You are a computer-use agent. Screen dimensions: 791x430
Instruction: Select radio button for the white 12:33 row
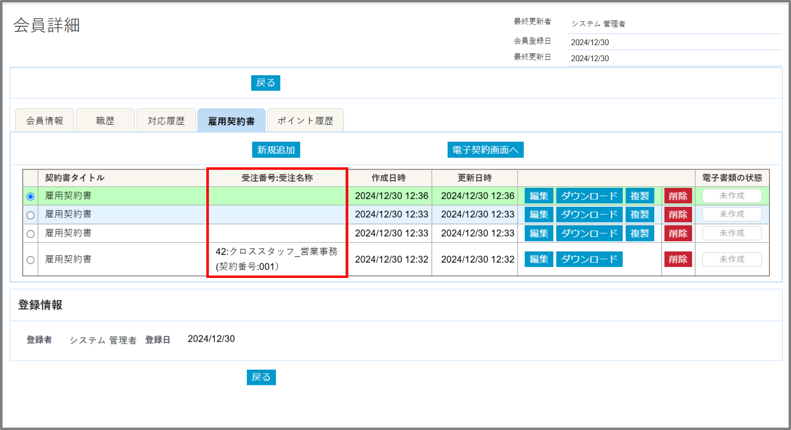coord(30,234)
